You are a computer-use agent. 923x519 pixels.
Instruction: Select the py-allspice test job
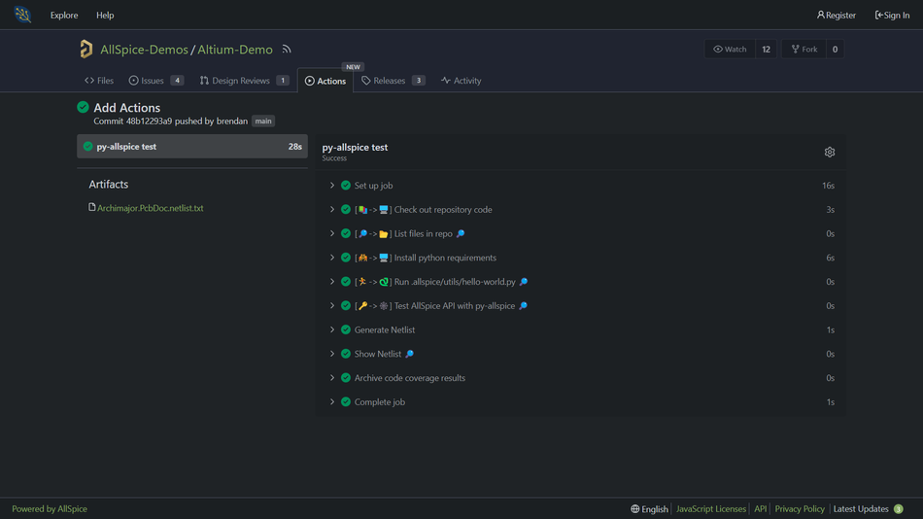192,146
